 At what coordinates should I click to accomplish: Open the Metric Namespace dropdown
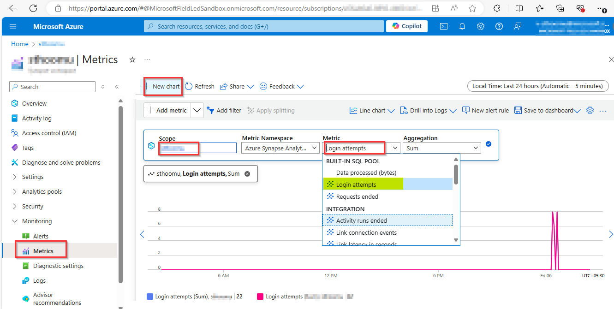tap(280, 148)
